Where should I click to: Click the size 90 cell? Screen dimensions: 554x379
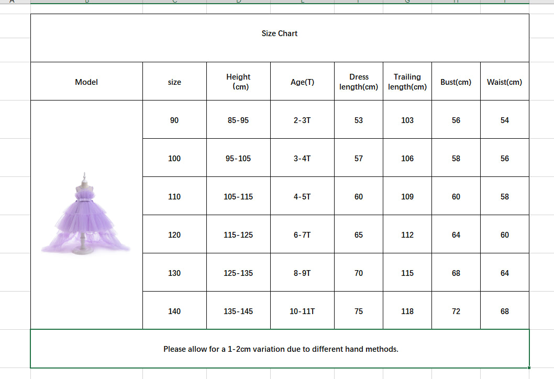pos(174,120)
